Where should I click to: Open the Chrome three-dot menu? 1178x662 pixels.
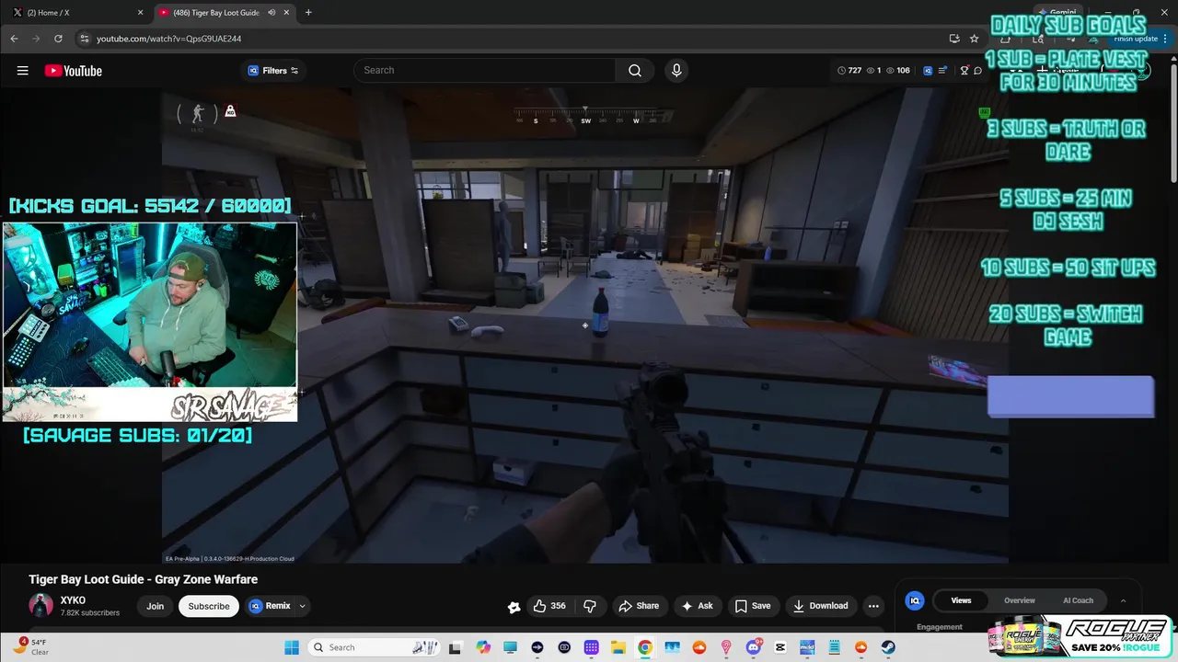(1166, 39)
